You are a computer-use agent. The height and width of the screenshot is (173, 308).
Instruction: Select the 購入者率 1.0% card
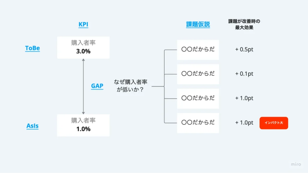coord(83,125)
